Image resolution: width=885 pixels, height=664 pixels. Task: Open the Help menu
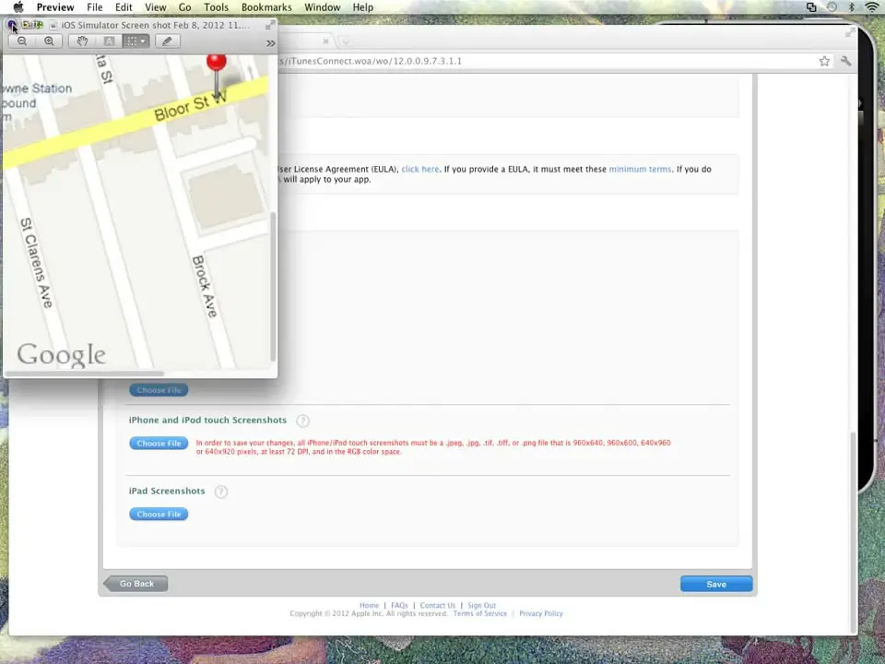coord(363,7)
